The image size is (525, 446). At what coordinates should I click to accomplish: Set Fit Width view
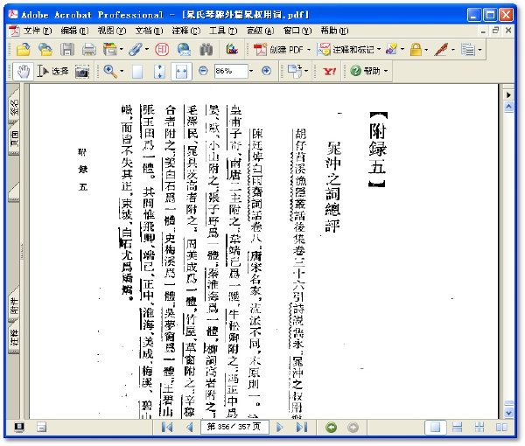pos(181,71)
